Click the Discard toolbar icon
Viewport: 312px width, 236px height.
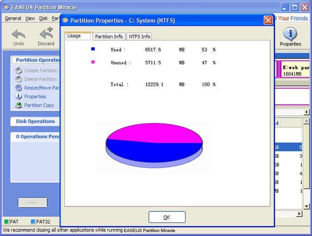tap(46, 34)
